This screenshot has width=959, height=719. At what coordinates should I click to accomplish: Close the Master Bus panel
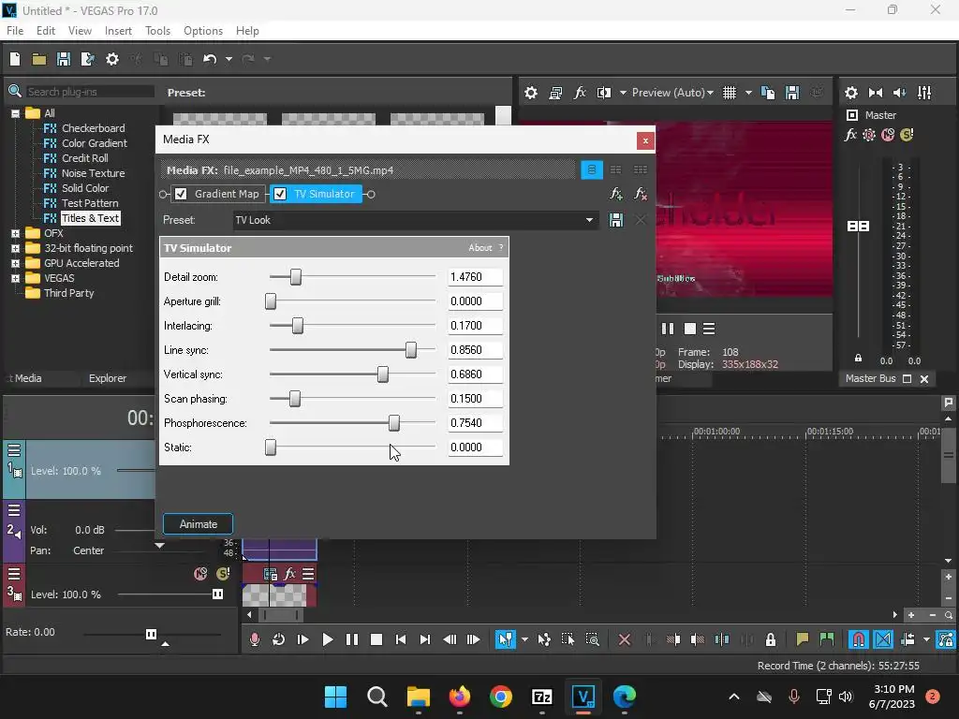tap(924, 379)
